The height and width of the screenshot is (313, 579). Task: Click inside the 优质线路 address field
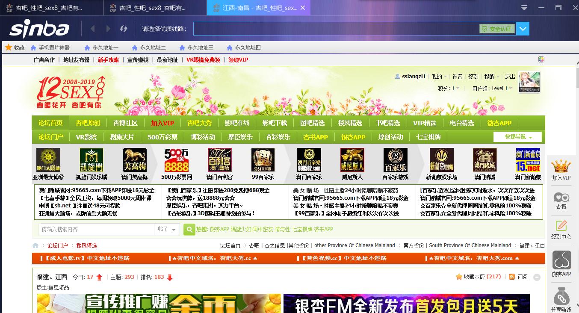pyautogui.click(x=336, y=29)
